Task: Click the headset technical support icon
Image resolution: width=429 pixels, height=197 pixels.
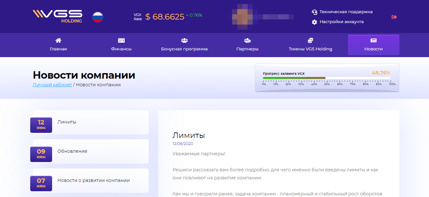Action: coord(315,12)
